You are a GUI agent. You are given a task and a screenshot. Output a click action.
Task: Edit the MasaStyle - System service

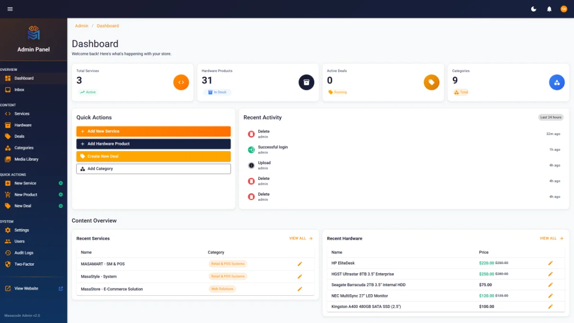pyautogui.click(x=300, y=276)
